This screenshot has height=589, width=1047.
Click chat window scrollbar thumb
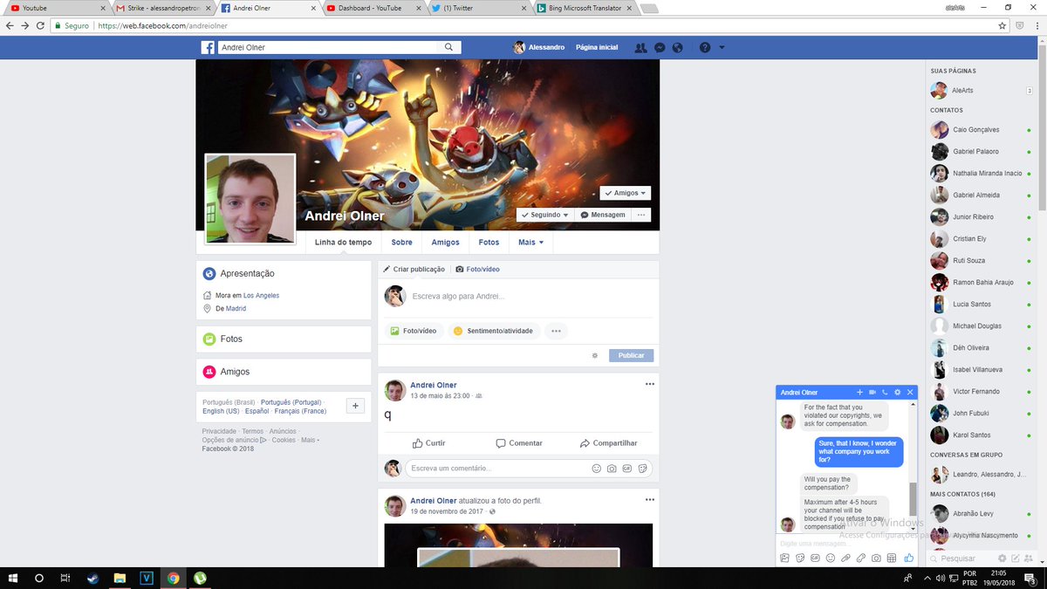[914, 500]
